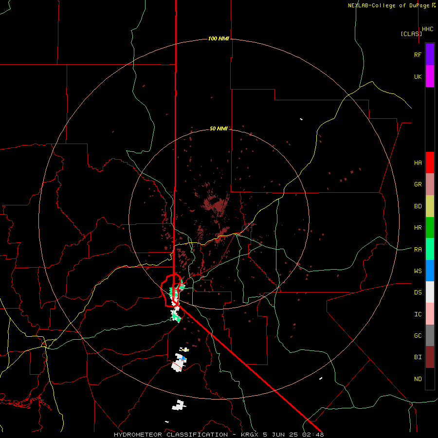Click the 'RA' legend label

point(418,250)
